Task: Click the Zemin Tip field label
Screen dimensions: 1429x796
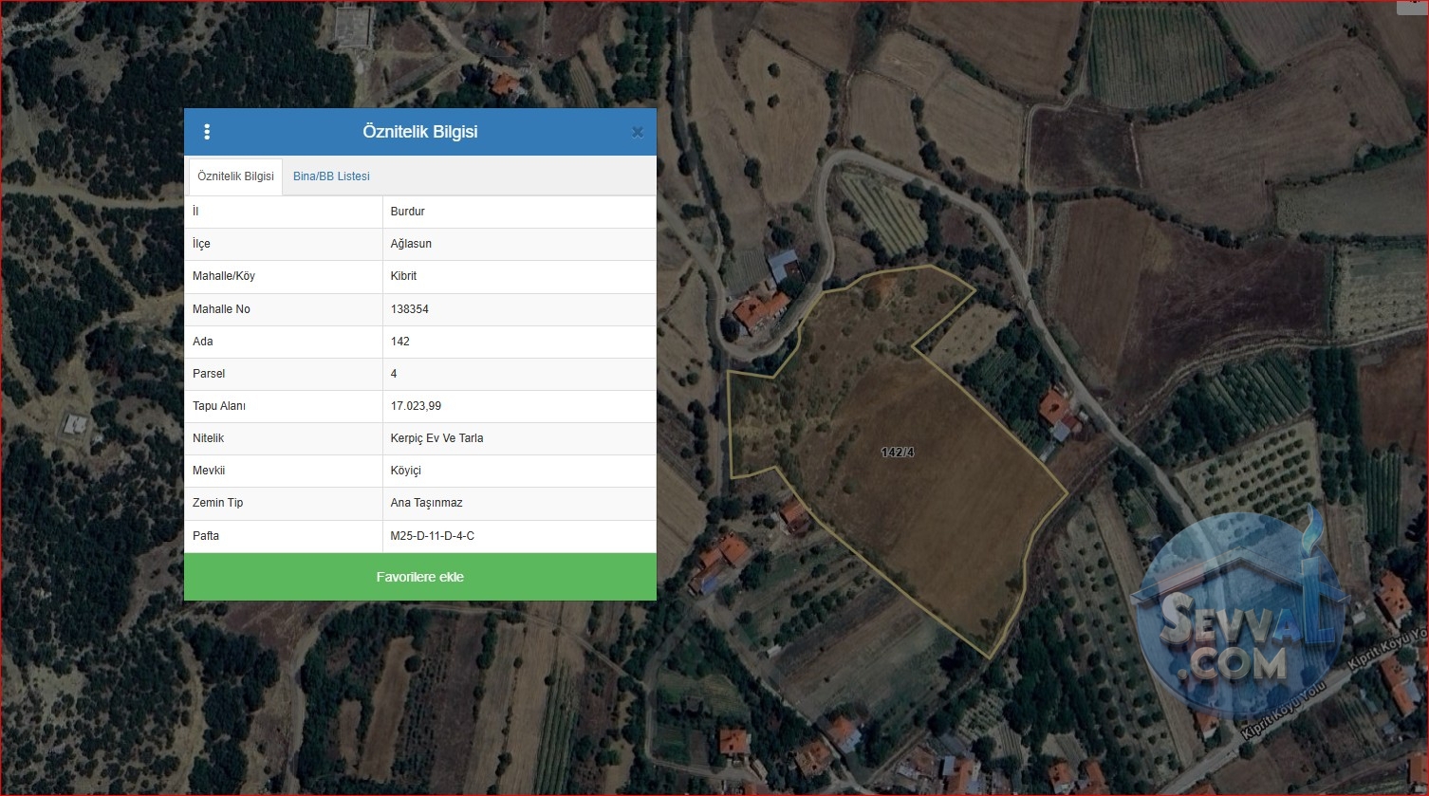Action: click(217, 503)
